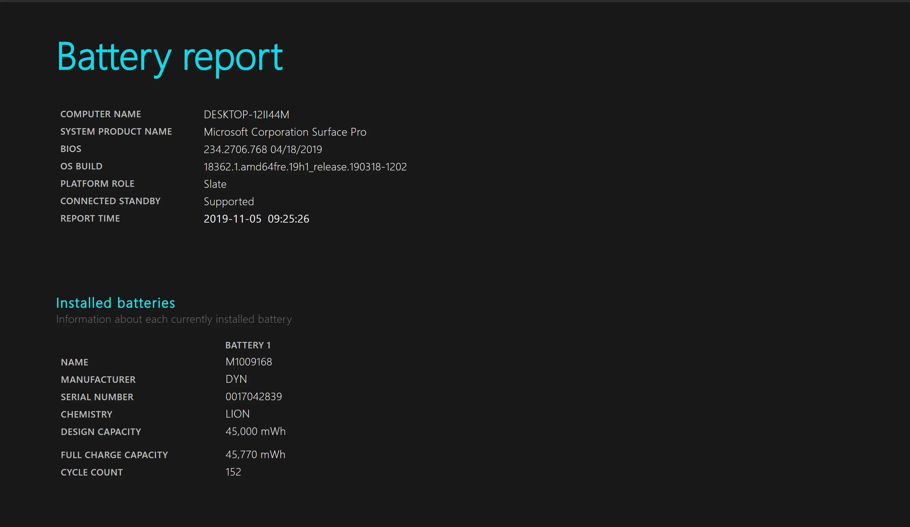Click the FULL CHARGE CAPACITY label
The image size is (910, 527).
coord(114,455)
